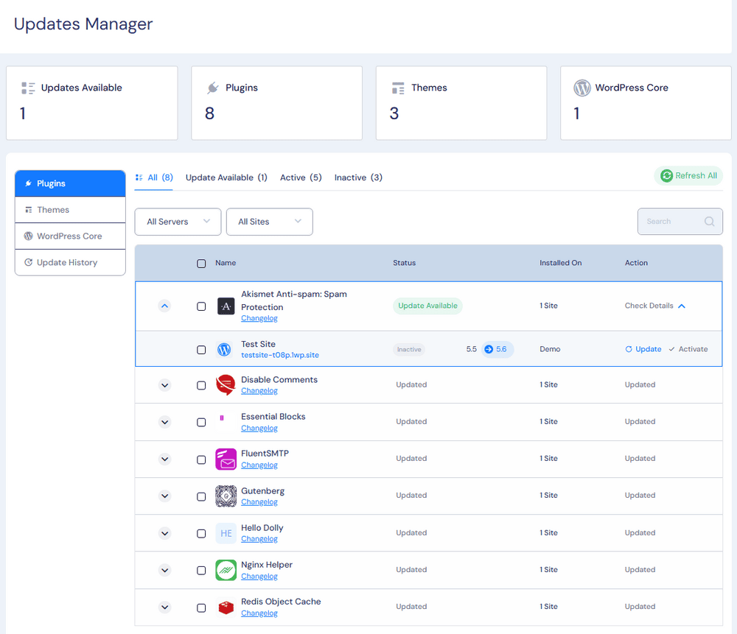The height and width of the screenshot is (634, 737).
Task: Expand the Disable Comments row
Action: pos(164,385)
